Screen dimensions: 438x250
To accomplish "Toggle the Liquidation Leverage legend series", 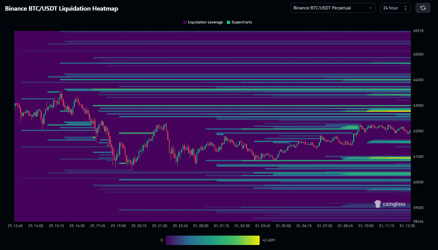I will point(203,22).
